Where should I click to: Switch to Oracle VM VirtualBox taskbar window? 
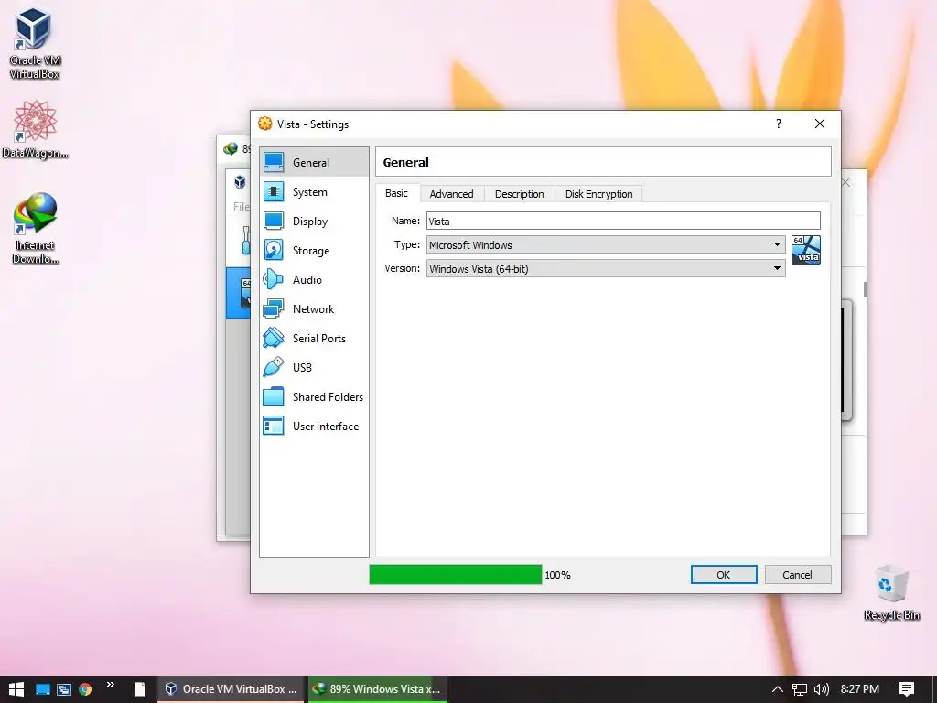[232, 688]
